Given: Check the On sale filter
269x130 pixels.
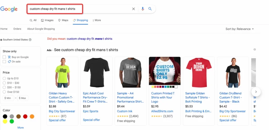Looking at the screenshot, I should [x=4, y=62].
